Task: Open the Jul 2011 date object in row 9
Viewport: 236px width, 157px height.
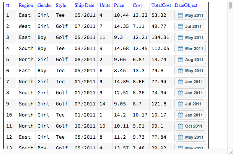Action: coord(189,104)
